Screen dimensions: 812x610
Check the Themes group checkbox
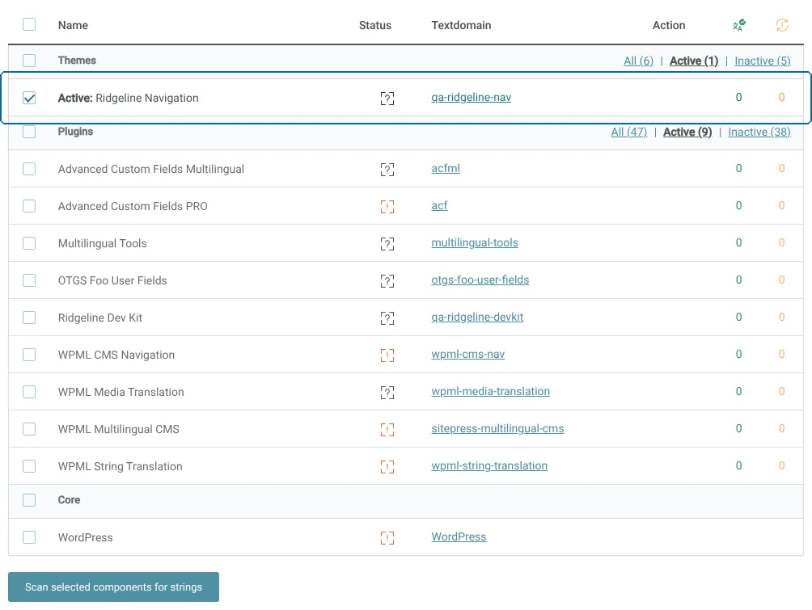click(29, 61)
